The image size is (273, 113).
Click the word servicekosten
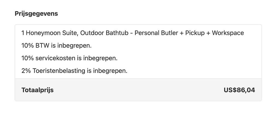tap(55, 58)
